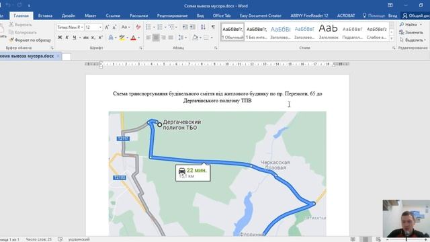
Task: Open the Ссылки ribbon tab
Action: [x=113, y=15]
